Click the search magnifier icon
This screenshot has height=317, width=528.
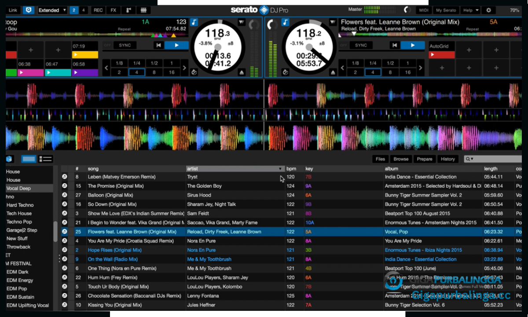pyautogui.click(x=468, y=159)
